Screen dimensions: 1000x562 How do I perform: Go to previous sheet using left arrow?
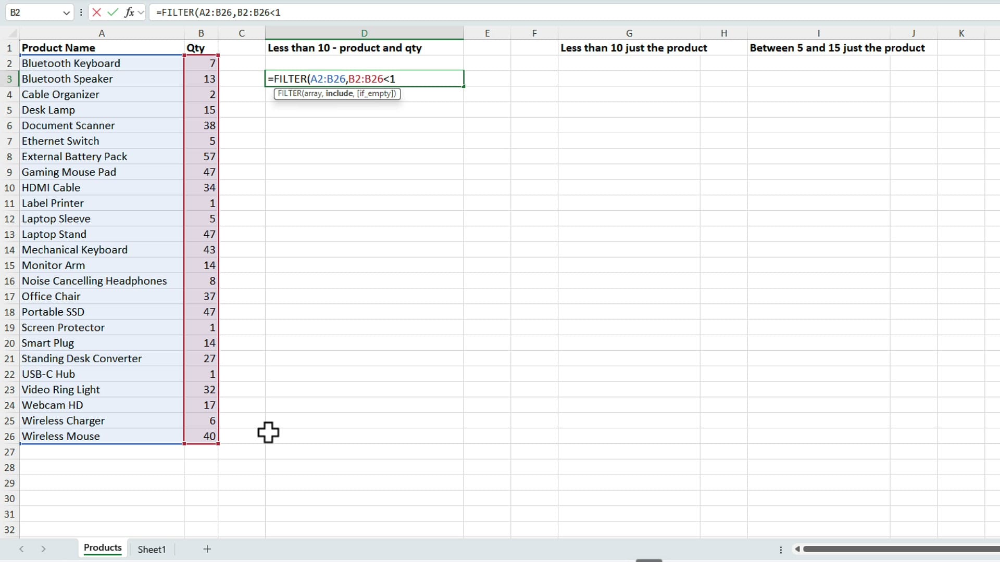tap(21, 549)
